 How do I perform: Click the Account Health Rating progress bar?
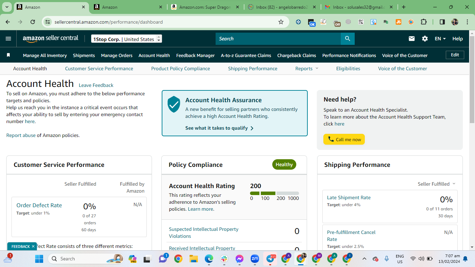click(274, 193)
